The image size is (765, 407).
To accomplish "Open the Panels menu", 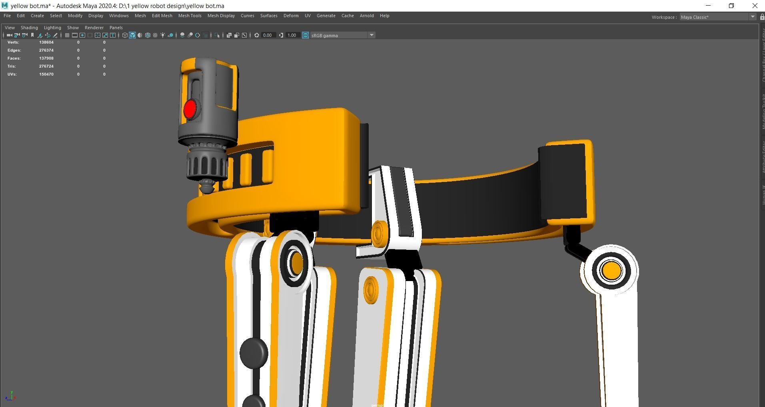I will coord(116,28).
